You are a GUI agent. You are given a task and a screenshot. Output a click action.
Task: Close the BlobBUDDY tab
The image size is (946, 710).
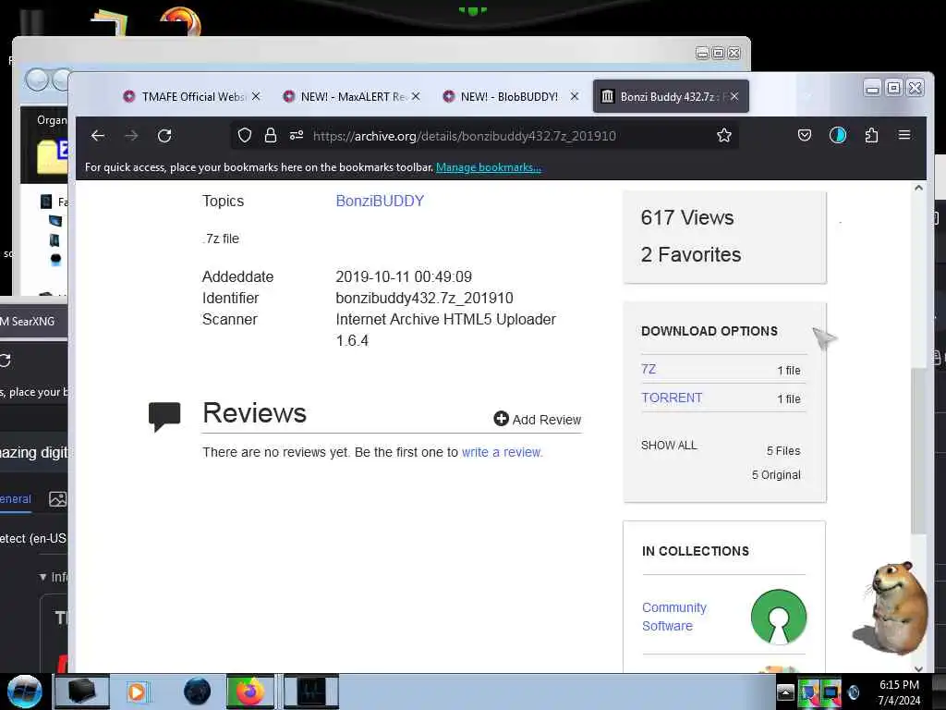(575, 96)
